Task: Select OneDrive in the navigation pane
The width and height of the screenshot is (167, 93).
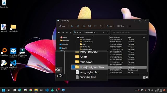Action: tap(64, 44)
